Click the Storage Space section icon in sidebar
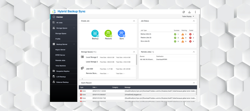This screenshot has height=111, width=250. 54,28
